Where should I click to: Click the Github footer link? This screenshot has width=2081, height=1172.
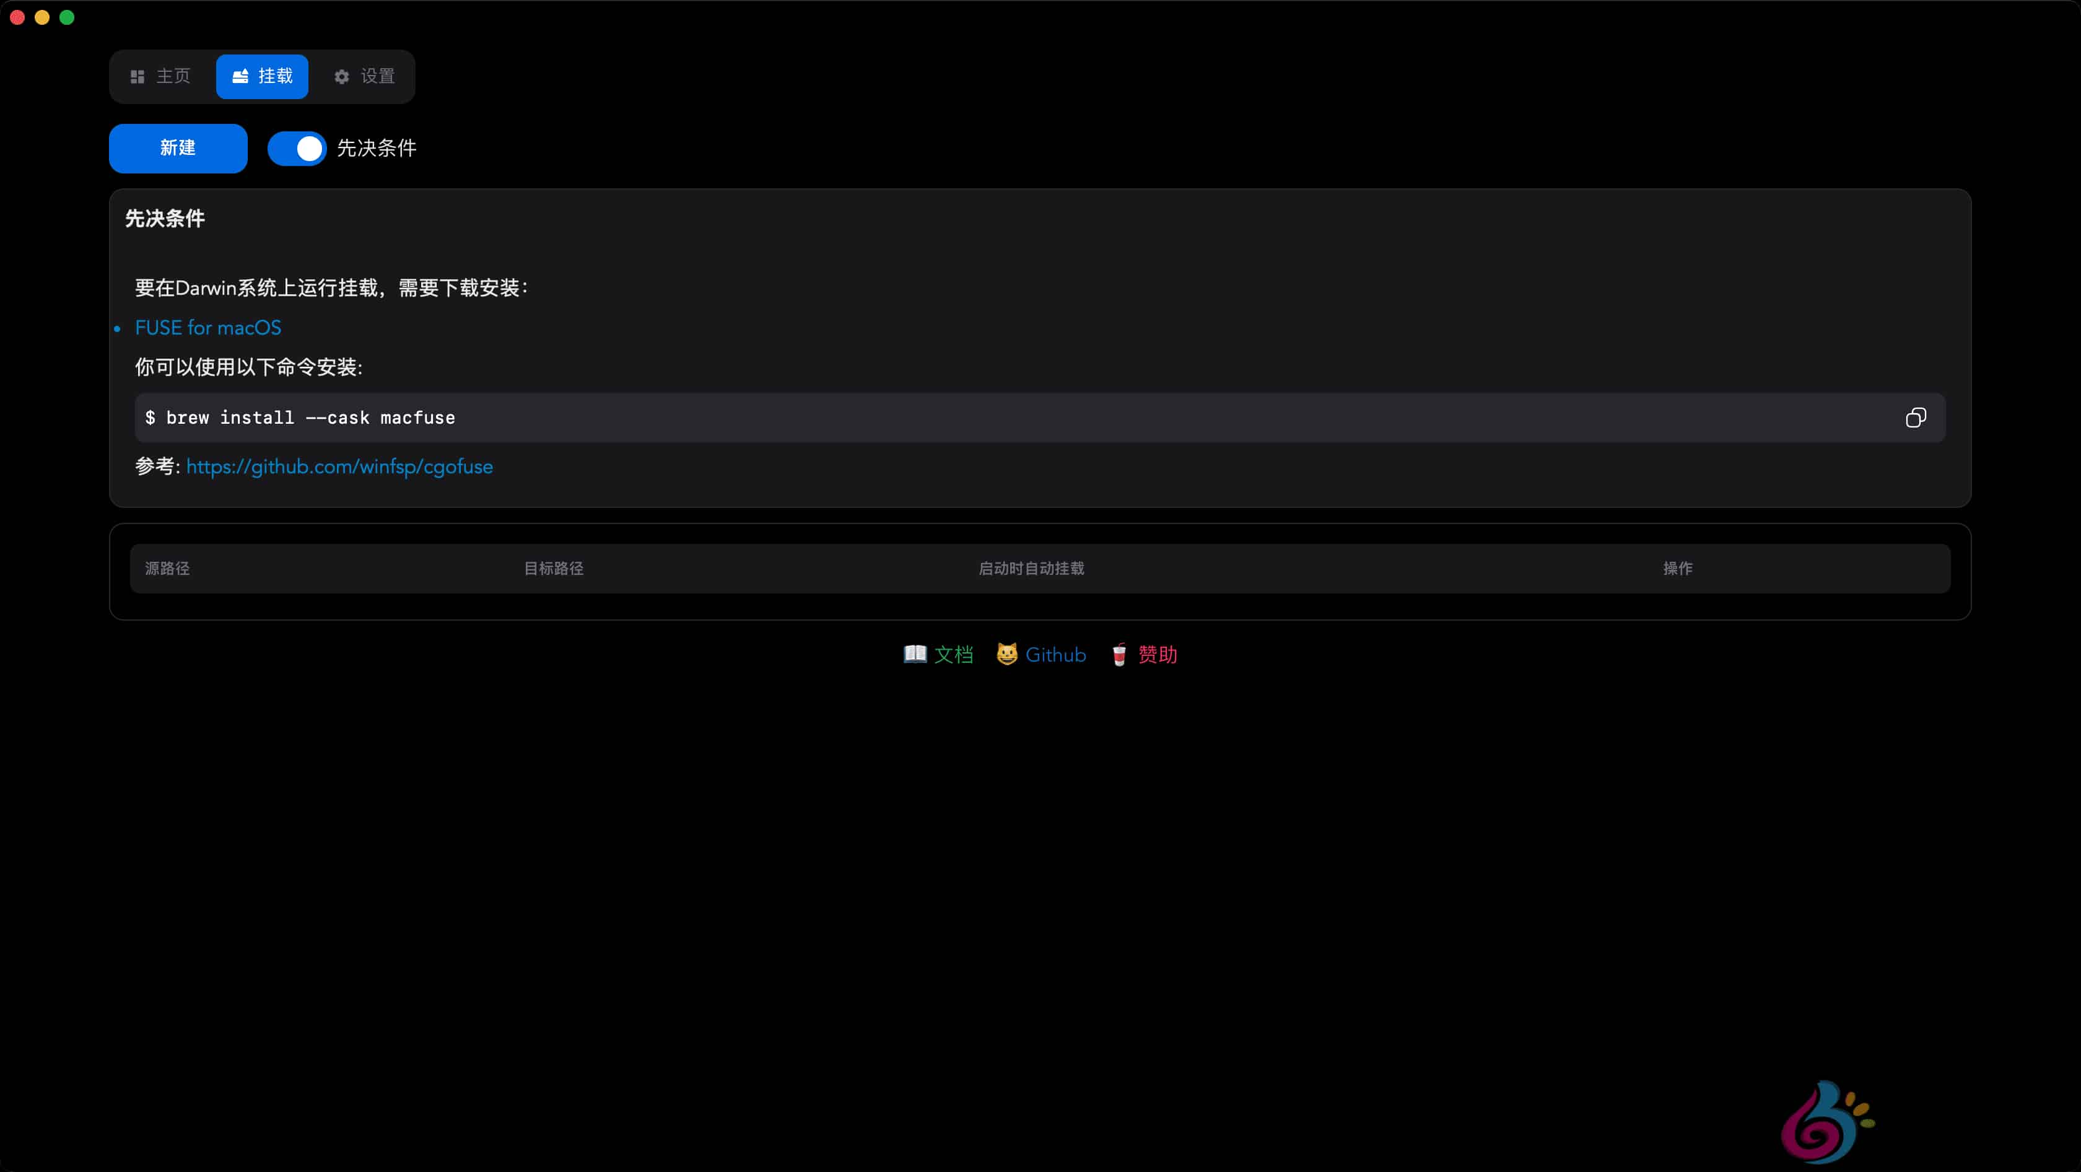1054,654
